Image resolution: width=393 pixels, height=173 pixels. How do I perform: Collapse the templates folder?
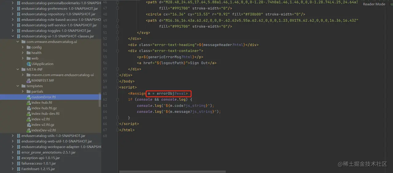click(x=18, y=86)
